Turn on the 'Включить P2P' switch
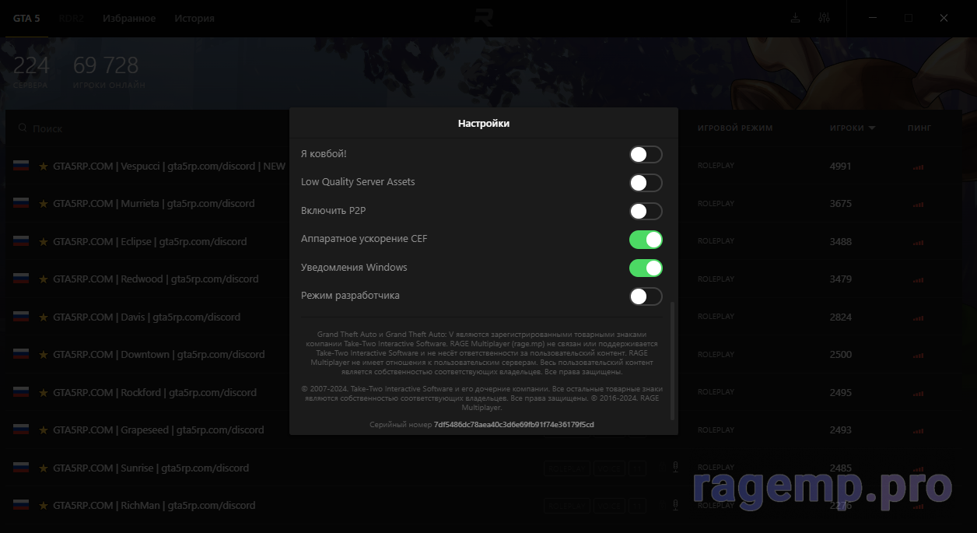The image size is (977, 533). (646, 211)
